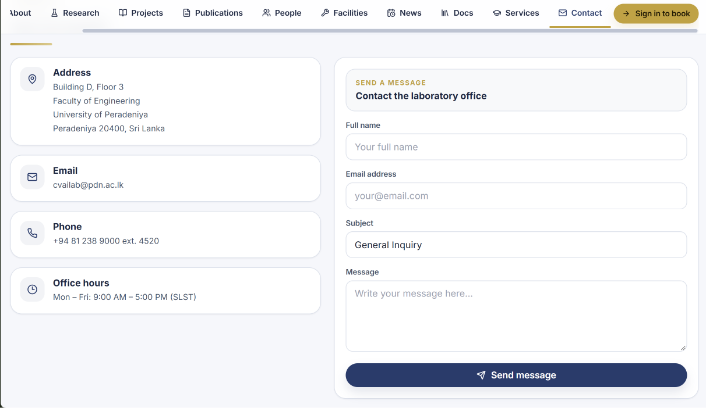Image resolution: width=706 pixels, height=408 pixels.
Task: Click the flask icon beside Research
Action: click(x=55, y=13)
